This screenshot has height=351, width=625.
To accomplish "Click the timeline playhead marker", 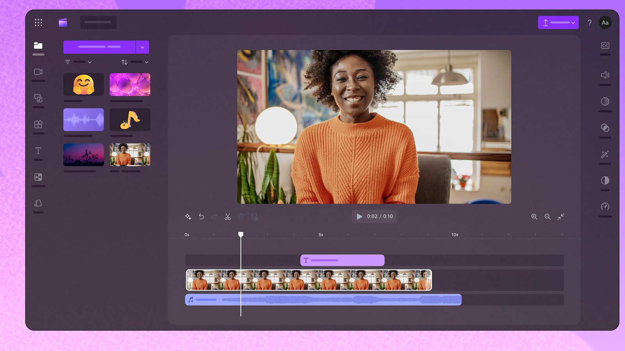I will (x=241, y=234).
